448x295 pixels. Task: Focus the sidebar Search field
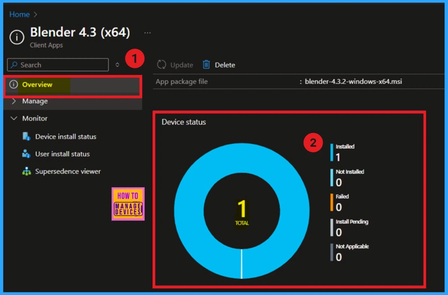[x=58, y=65]
